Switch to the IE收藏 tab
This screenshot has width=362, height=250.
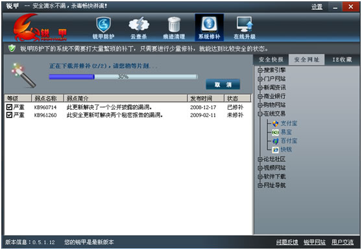coord(342,60)
